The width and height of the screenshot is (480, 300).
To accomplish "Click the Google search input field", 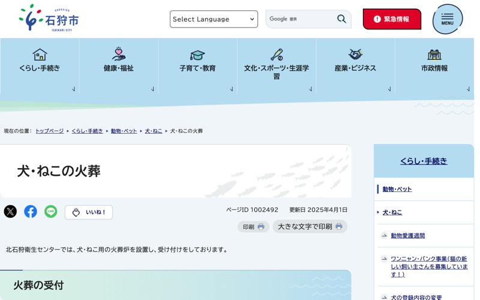I will pyautogui.click(x=301, y=19).
